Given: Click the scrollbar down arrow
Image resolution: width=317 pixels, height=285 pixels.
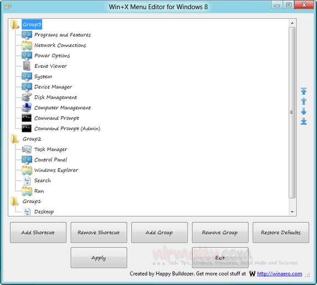Looking at the screenshot, I should point(292,212).
